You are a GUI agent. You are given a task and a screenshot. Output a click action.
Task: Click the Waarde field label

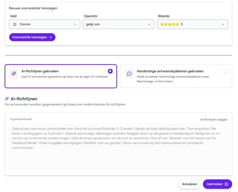click(x=164, y=16)
